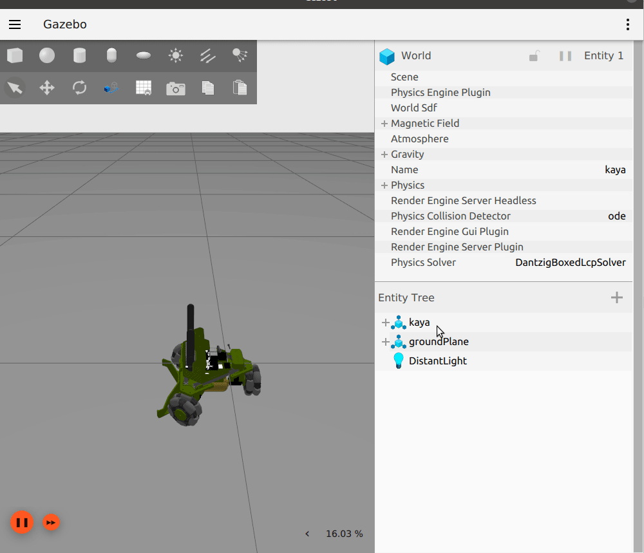Click the ode collision detector value
Screen dimensions: 644x553
pos(617,216)
